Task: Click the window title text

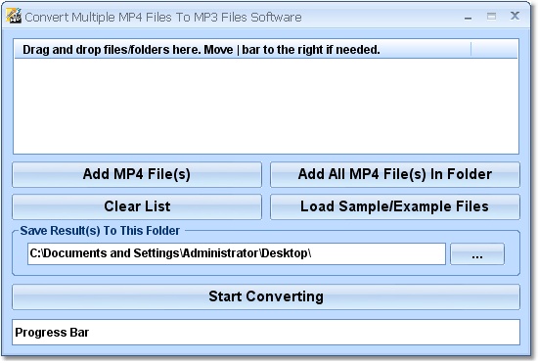Action: point(163,18)
